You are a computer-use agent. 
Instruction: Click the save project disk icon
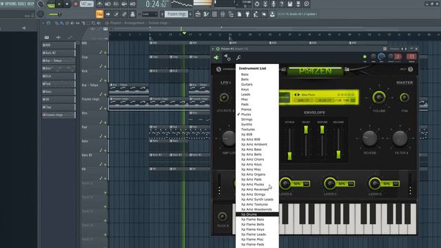(290, 4)
